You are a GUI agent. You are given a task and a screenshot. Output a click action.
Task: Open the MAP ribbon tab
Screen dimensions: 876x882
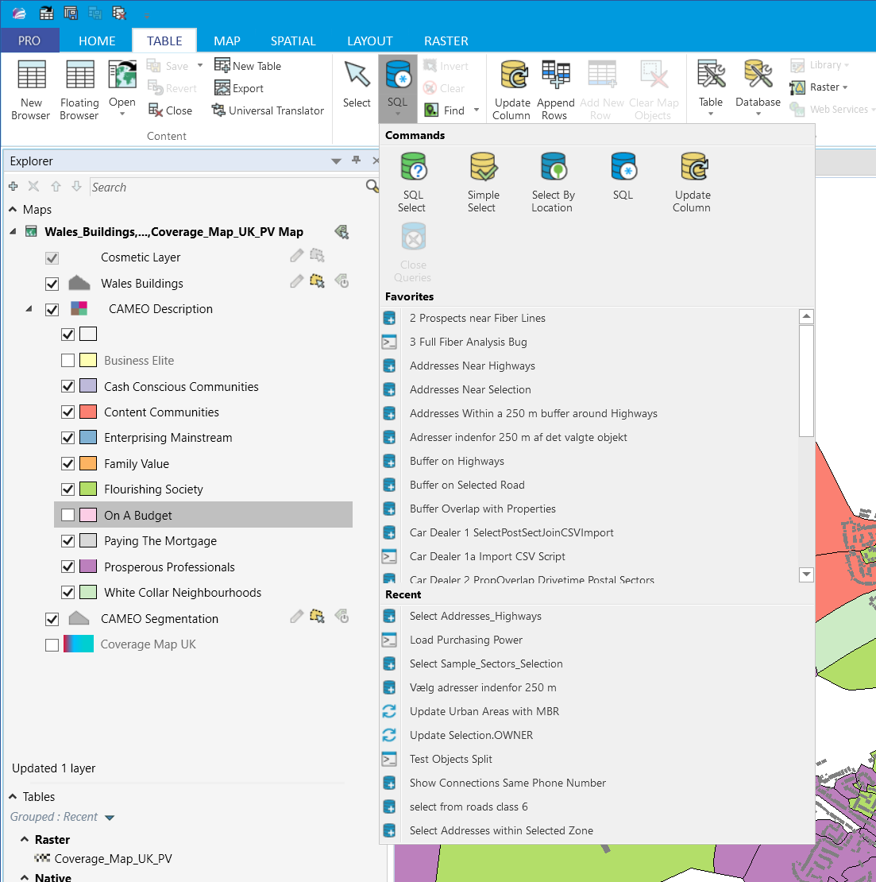coord(226,41)
